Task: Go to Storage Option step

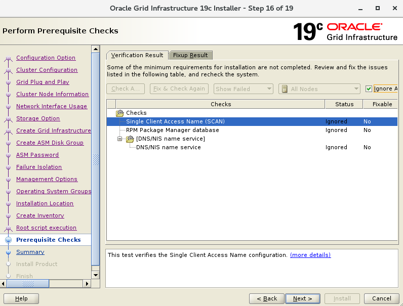Action: click(x=38, y=118)
